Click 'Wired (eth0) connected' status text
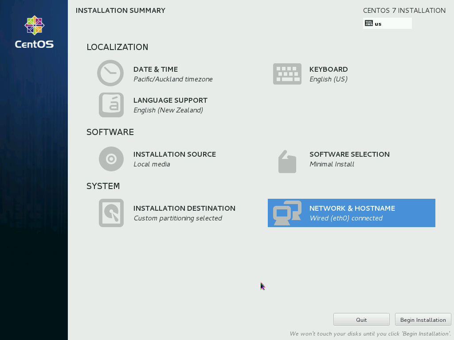The width and height of the screenshot is (454, 340). click(x=346, y=218)
